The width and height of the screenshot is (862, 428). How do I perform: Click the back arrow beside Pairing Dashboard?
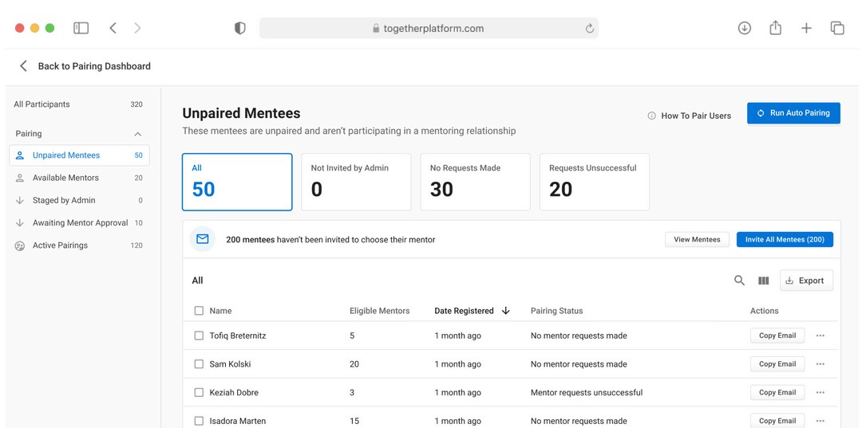coord(23,66)
